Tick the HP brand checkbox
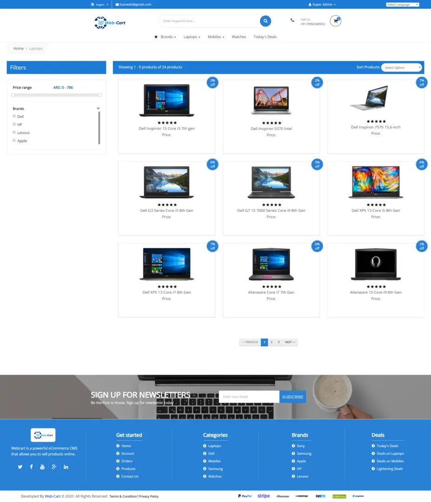 14,124
